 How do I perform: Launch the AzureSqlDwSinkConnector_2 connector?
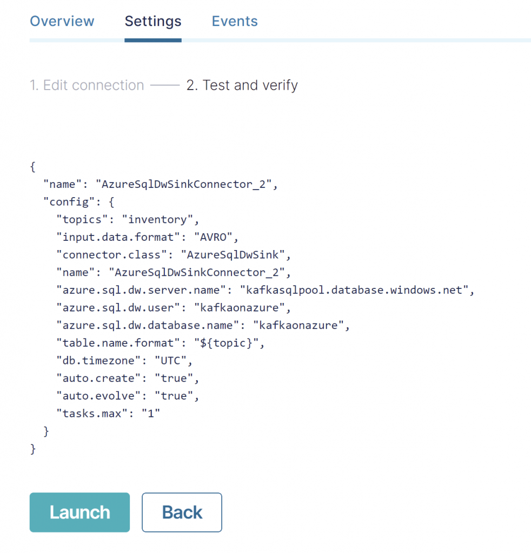pos(79,512)
